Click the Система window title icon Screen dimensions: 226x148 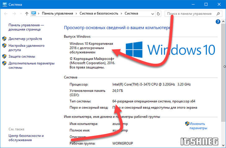(5, 4)
